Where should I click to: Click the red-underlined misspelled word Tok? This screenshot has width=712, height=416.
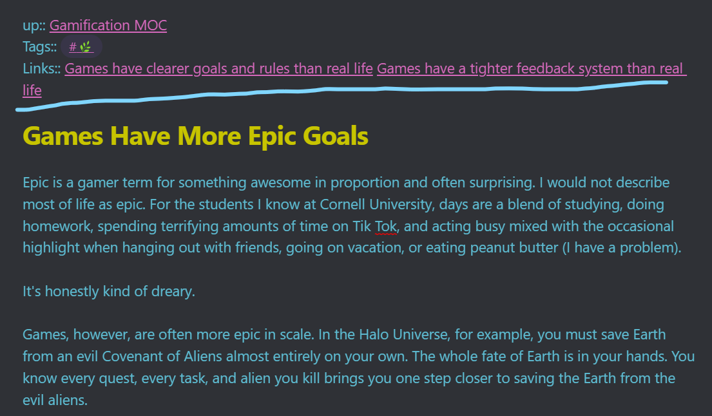click(x=386, y=227)
